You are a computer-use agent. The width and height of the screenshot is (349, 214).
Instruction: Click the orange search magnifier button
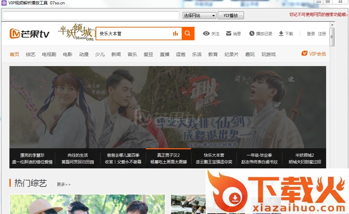pyautogui.click(x=188, y=34)
